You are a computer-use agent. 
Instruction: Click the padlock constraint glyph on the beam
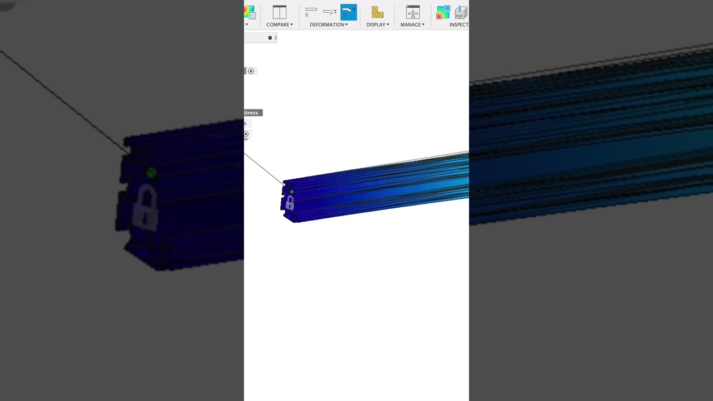pyautogui.click(x=290, y=203)
